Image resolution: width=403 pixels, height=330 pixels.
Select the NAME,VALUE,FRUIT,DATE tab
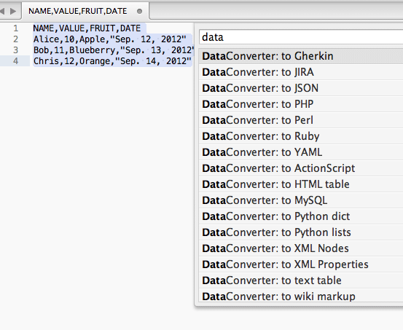85,11
